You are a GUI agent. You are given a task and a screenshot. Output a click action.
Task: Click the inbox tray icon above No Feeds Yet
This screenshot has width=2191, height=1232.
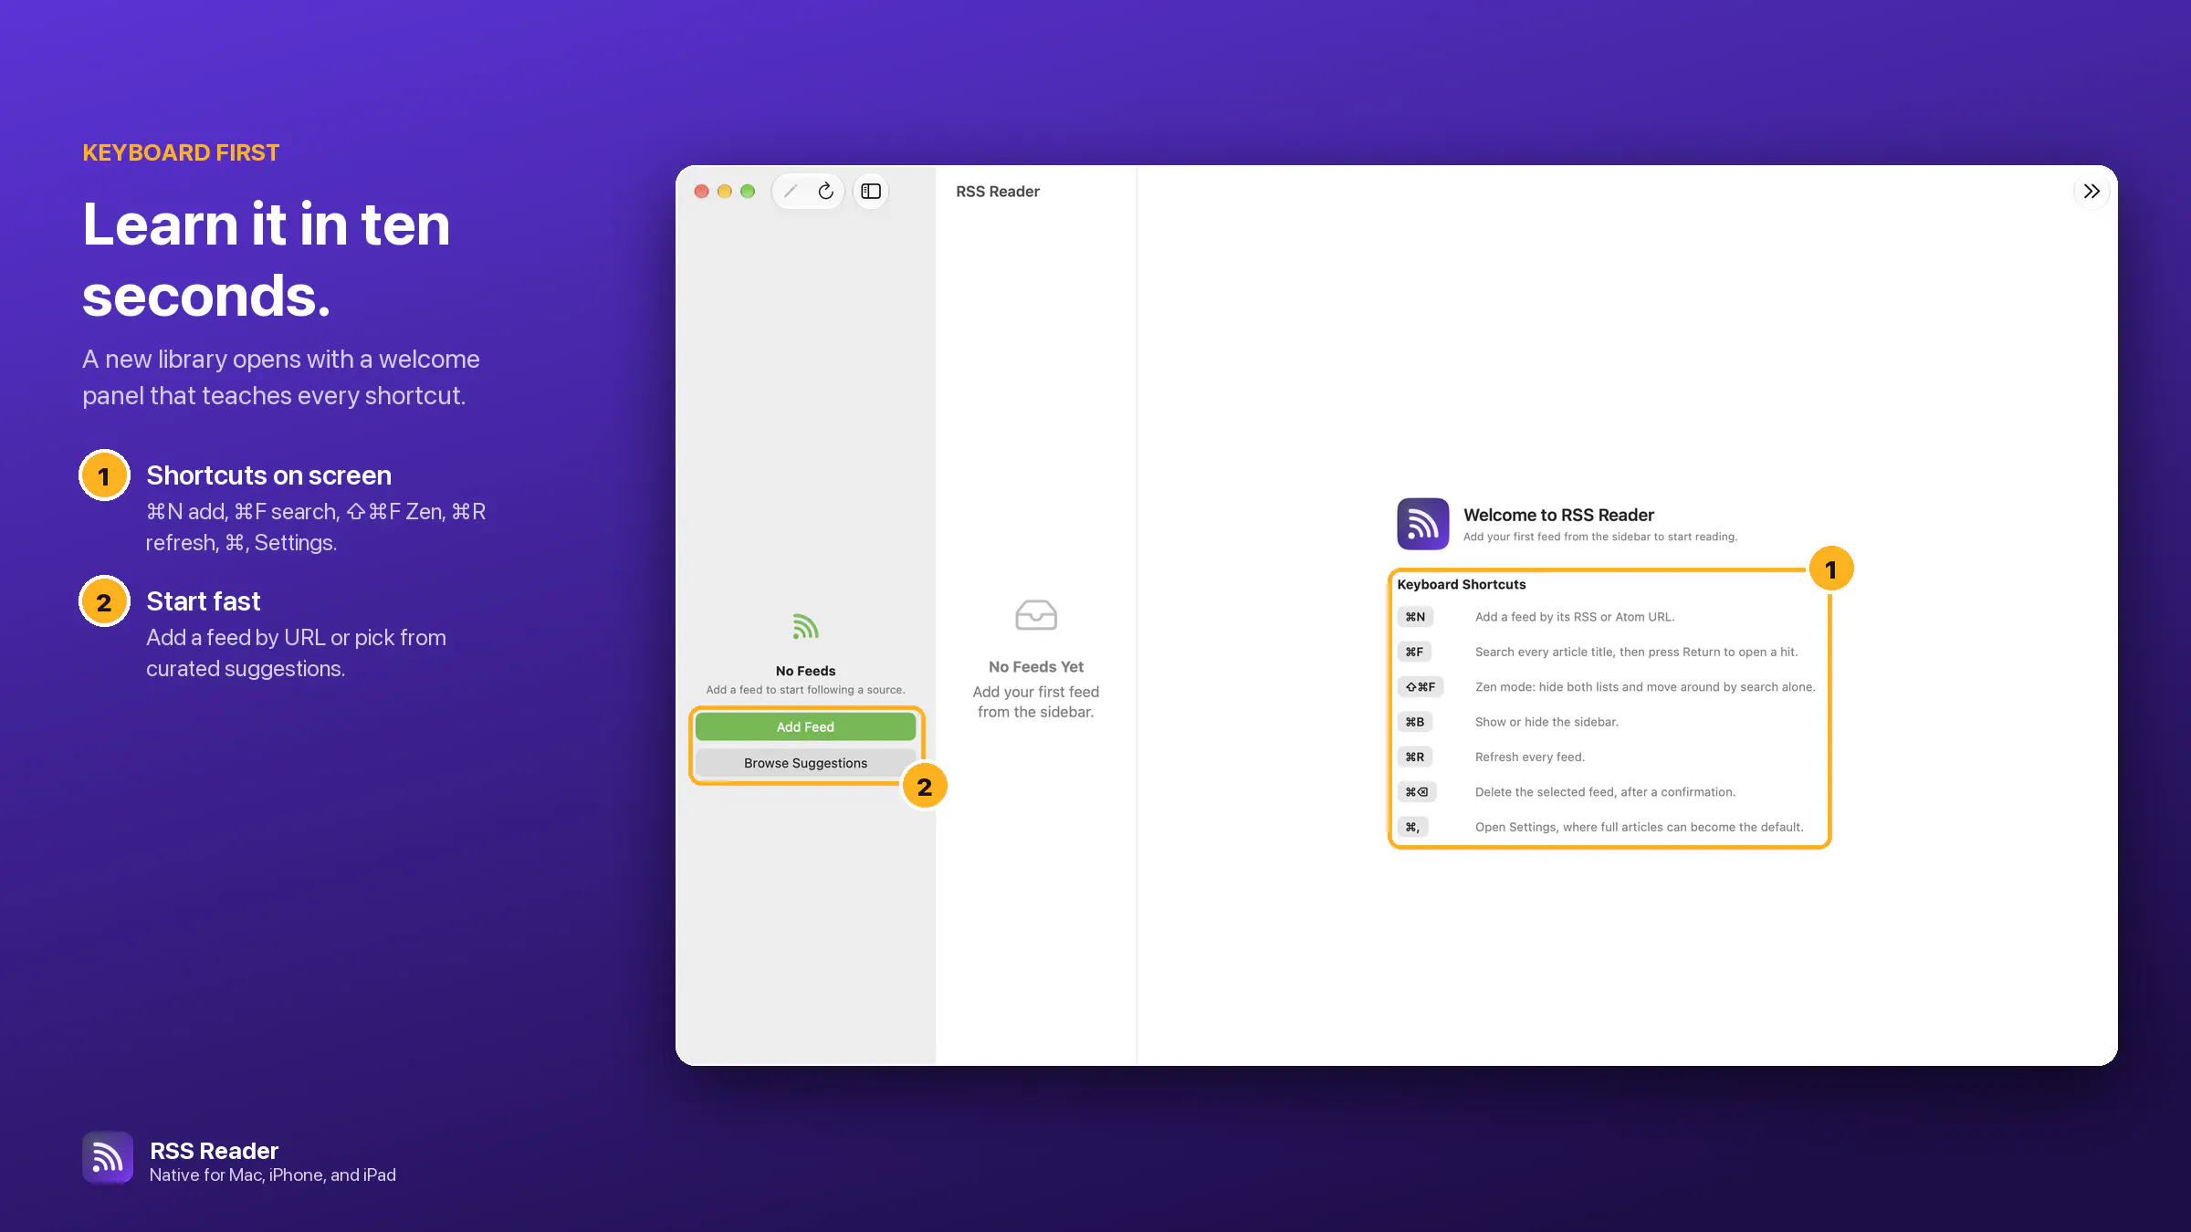point(1036,615)
